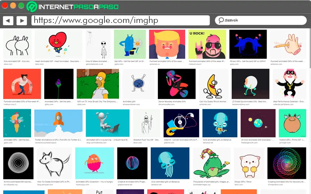The height and width of the screenshot is (194, 311).
Task: Open the flying fairy on teal thumbnail
Action: (17, 123)
